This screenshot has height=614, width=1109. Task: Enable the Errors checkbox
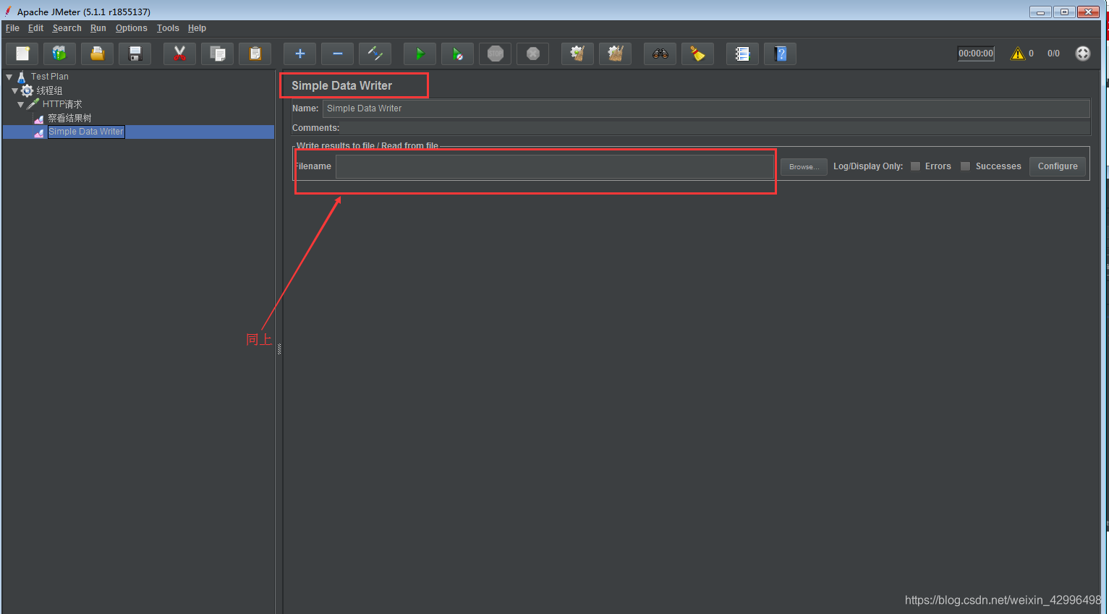pos(915,166)
